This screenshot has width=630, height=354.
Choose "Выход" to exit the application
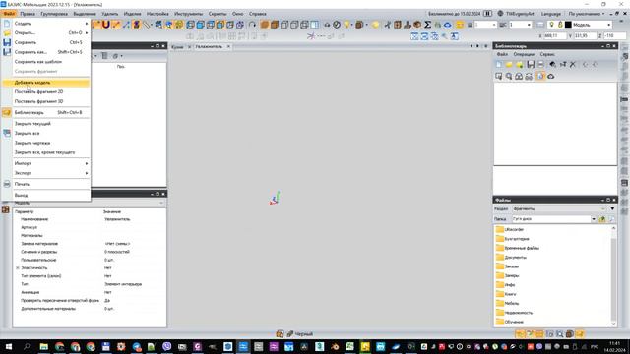pos(45,195)
